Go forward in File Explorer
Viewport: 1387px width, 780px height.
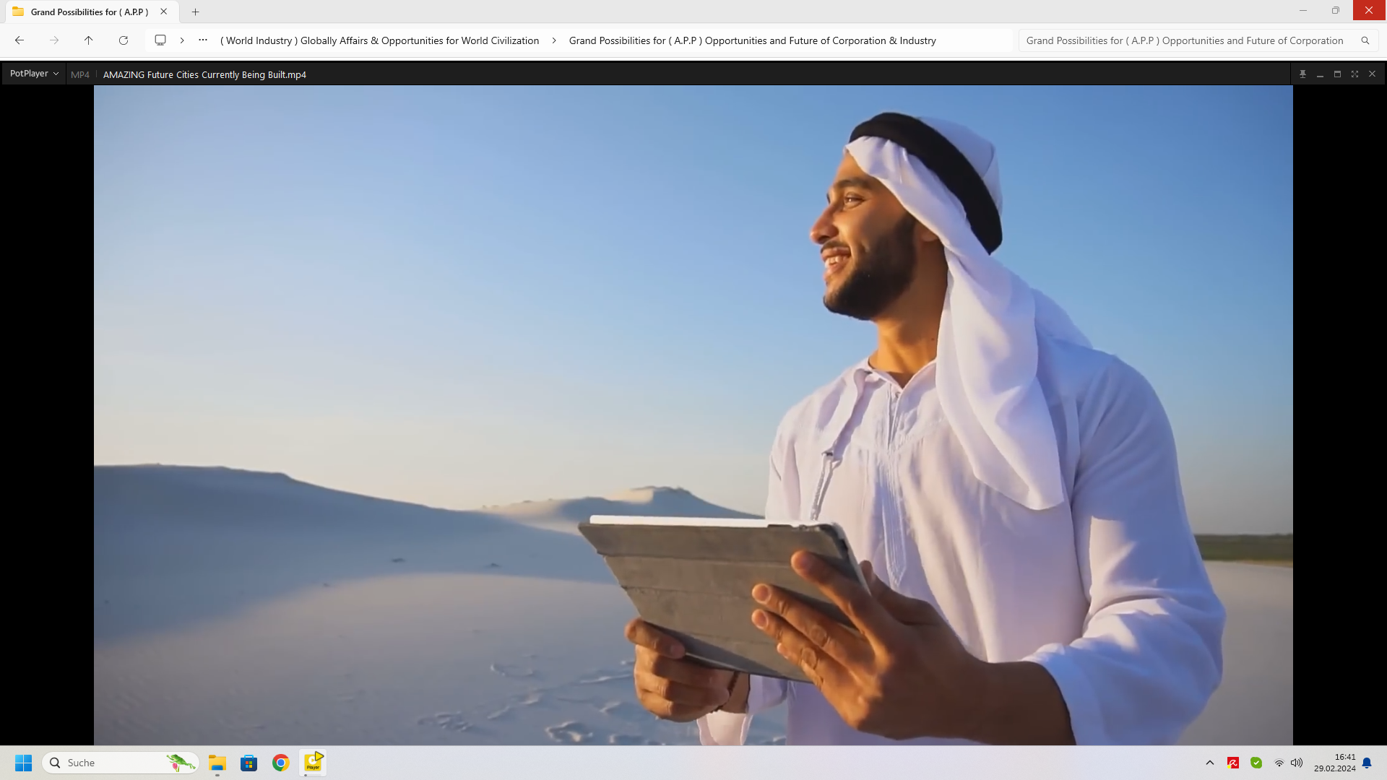(54, 40)
